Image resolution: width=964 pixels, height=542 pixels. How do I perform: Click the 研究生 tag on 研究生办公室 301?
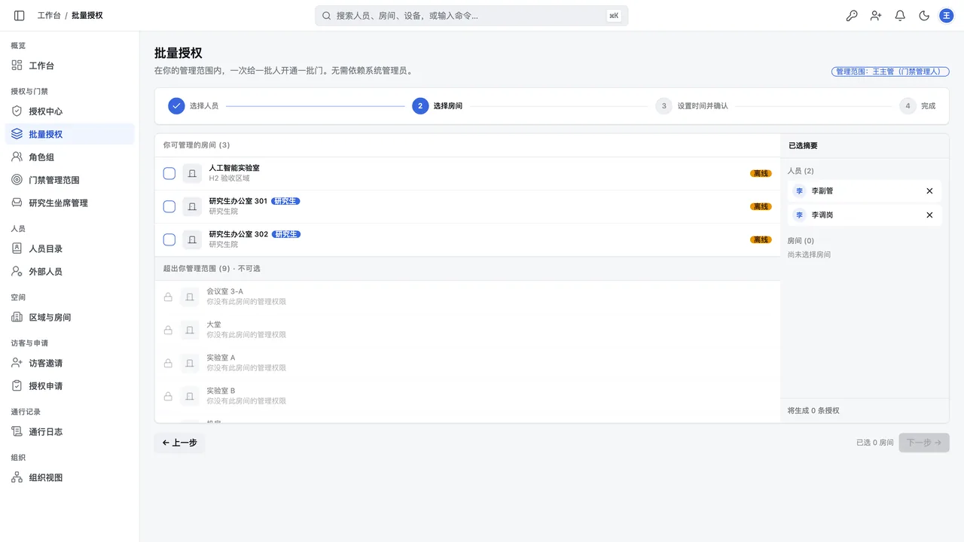point(286,201)
